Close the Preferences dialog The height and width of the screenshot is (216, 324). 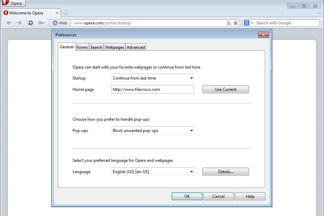(x=263, y=35)
